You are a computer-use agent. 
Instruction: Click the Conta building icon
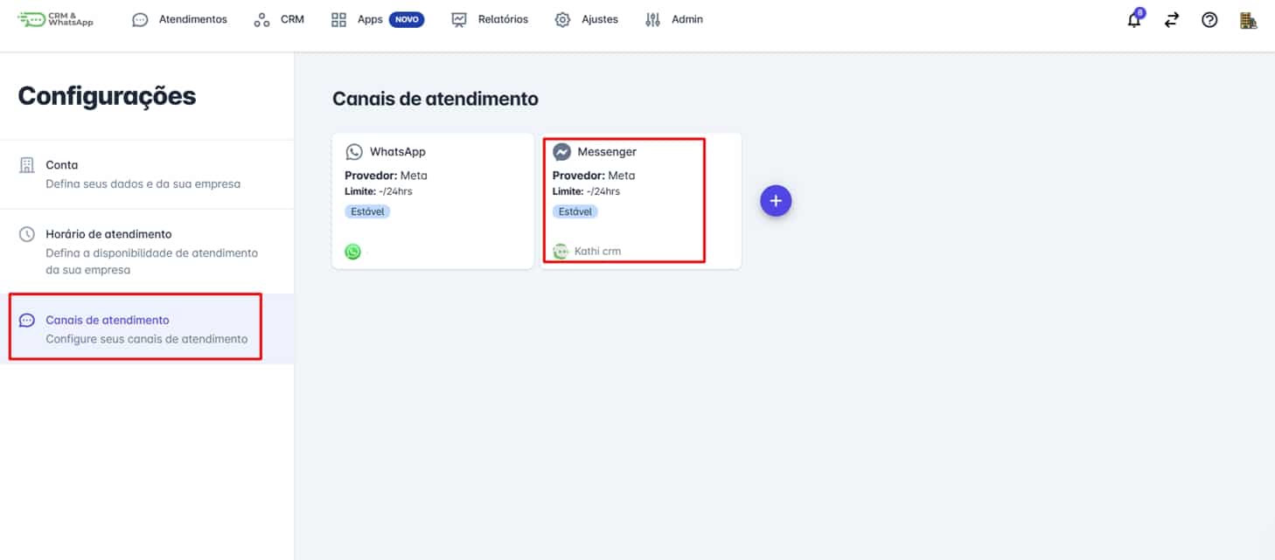pyautogui.click(x=27, y=165)
